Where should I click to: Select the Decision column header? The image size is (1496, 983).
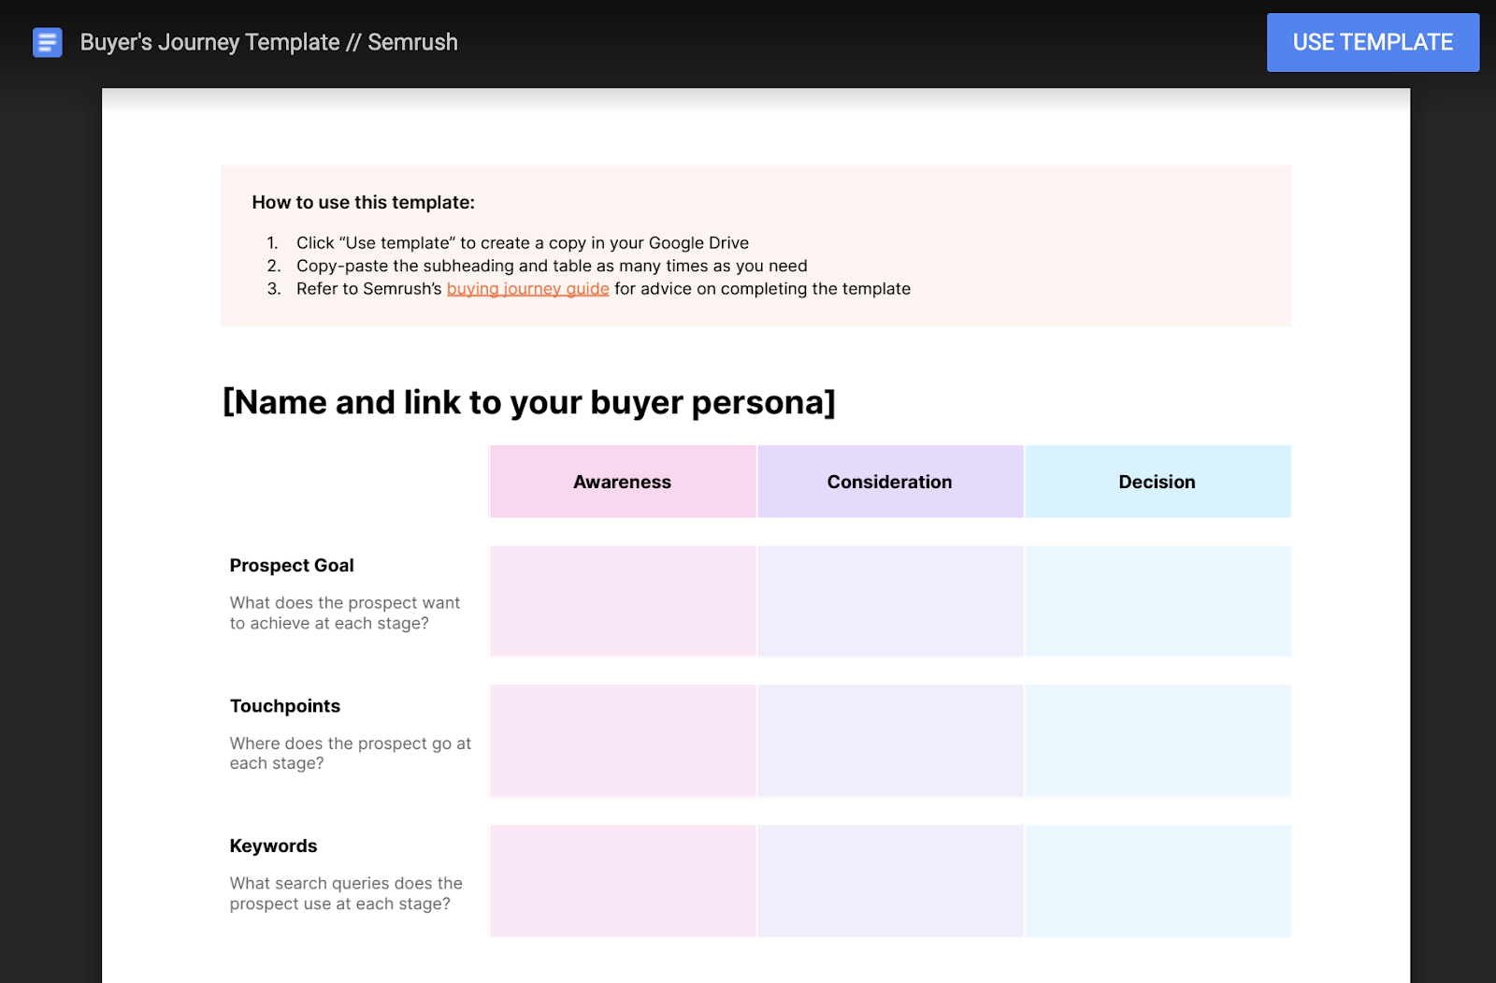[x=1157, y=482]
